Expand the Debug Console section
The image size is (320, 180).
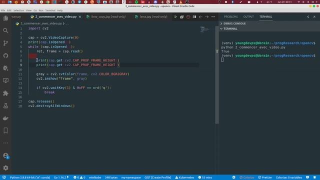tap(233, 23)
